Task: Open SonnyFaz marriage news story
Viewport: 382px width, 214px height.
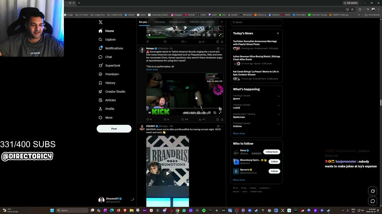Action: coord(256,44)
